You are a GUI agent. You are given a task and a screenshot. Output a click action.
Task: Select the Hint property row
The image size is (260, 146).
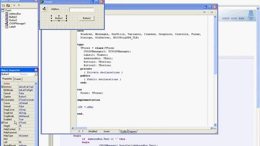tap(18, 139)
